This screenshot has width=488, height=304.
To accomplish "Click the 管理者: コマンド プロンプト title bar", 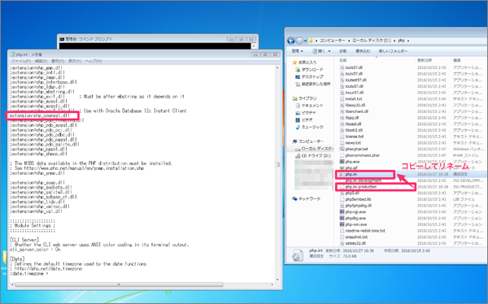I will point(157,39).
